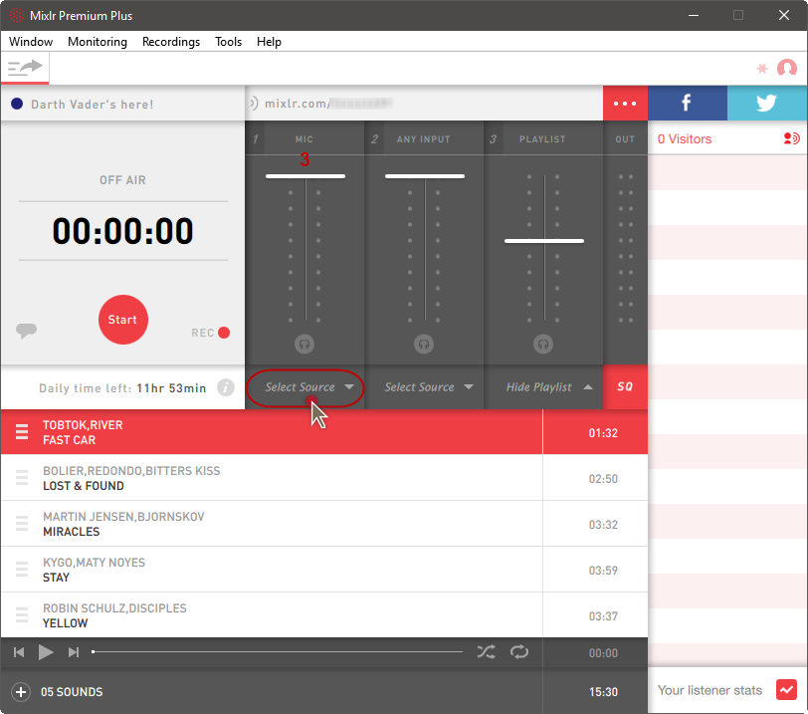Image resolution: width=808 pixels, height=714 pixels.
Task: Enable shuffle playback in the playlist
Action: point(487,652)
